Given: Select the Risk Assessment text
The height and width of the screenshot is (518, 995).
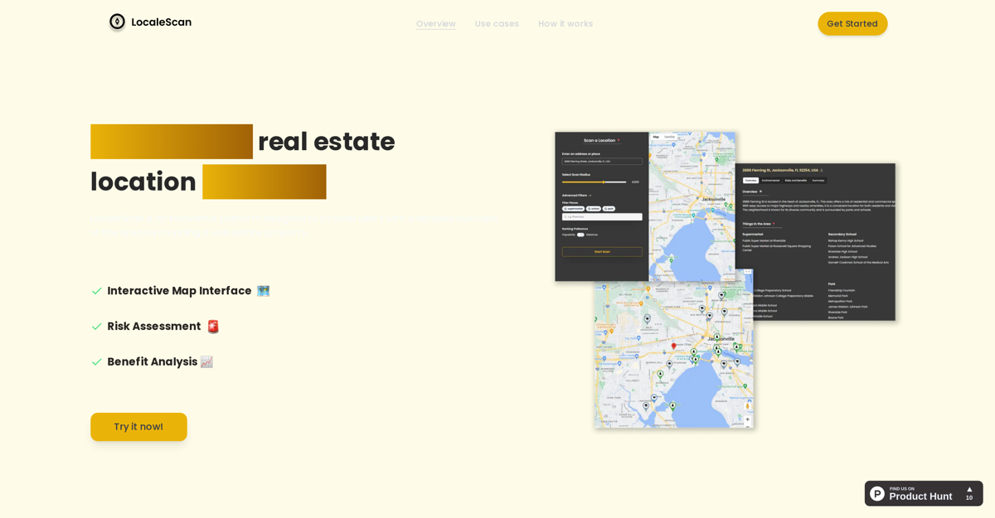Looking at the screenshot, I should coord(154,327).
